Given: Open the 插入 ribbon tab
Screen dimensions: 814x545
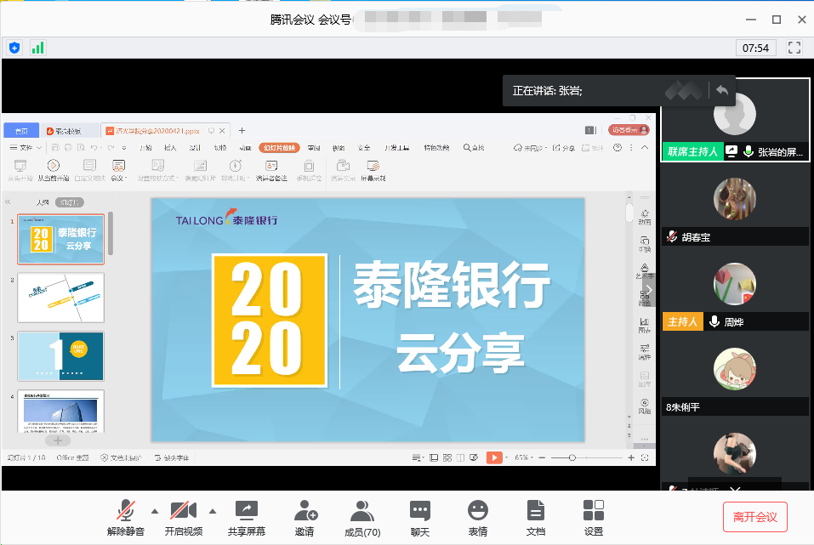Looking at the screenshot, I should coord(170,148).
